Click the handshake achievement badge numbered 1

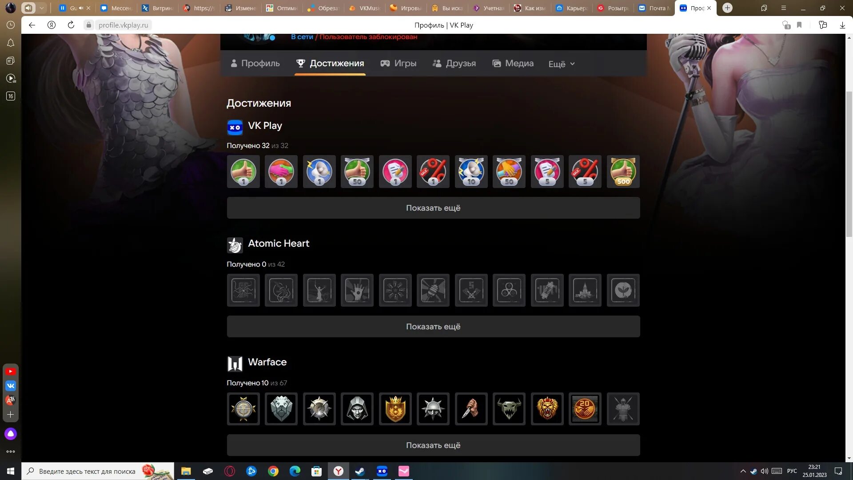281,172
